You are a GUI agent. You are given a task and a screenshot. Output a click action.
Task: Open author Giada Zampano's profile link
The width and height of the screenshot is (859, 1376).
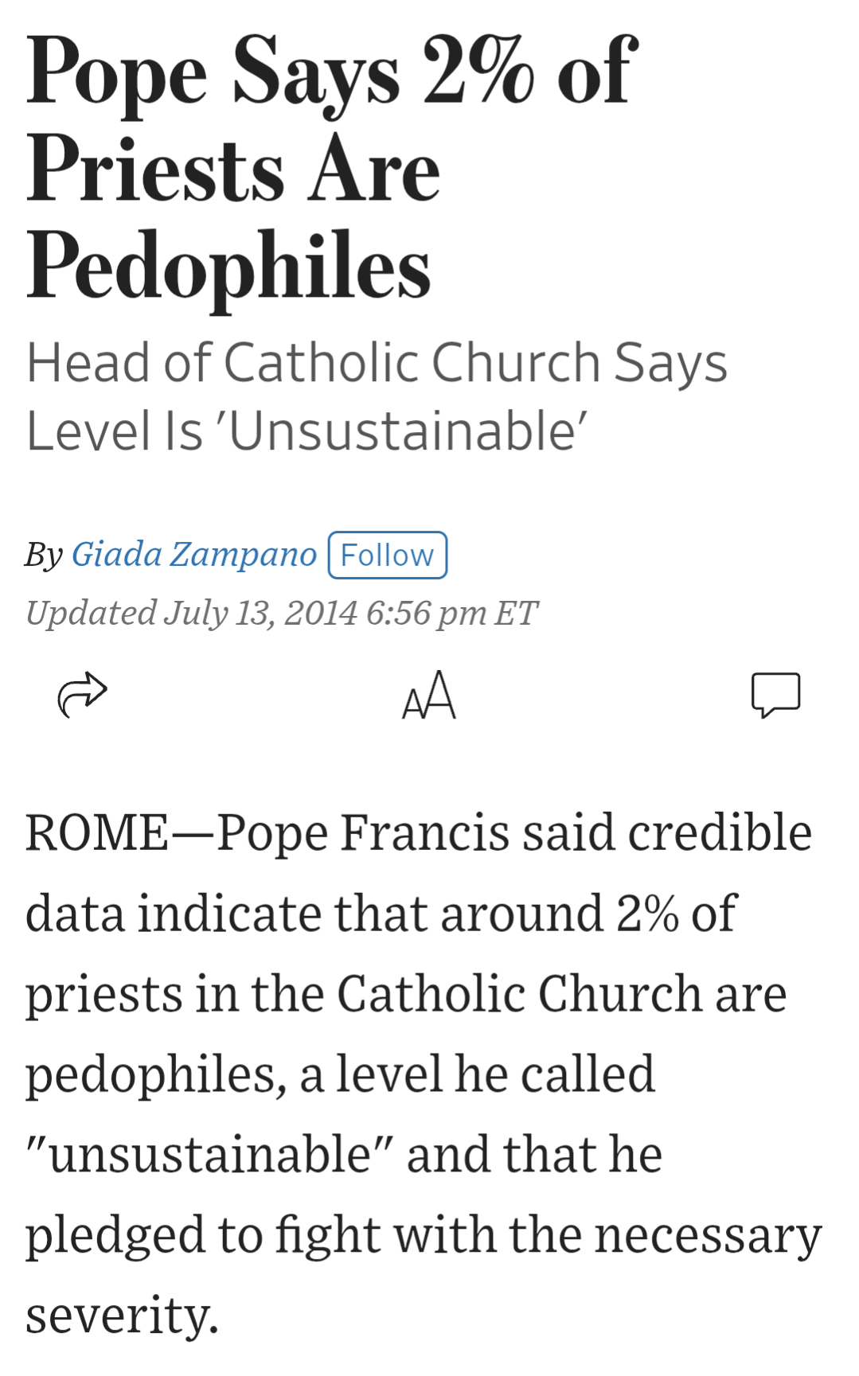click(x=194, y=554)
